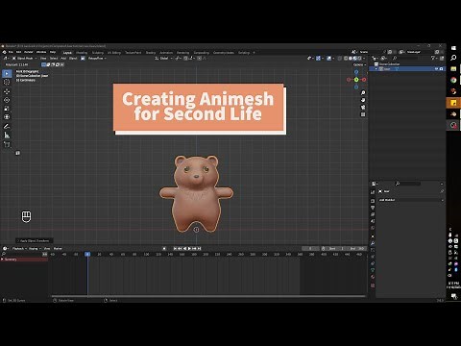Open the Edit menu
The height and width of the screenshot is (346, 461).
coord(19,52)
